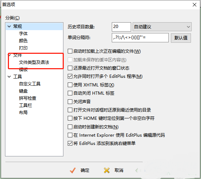The width and height of the screenshot is (201, 179).
Task: Open 布局 settings
Action: (x=23, y=113)
